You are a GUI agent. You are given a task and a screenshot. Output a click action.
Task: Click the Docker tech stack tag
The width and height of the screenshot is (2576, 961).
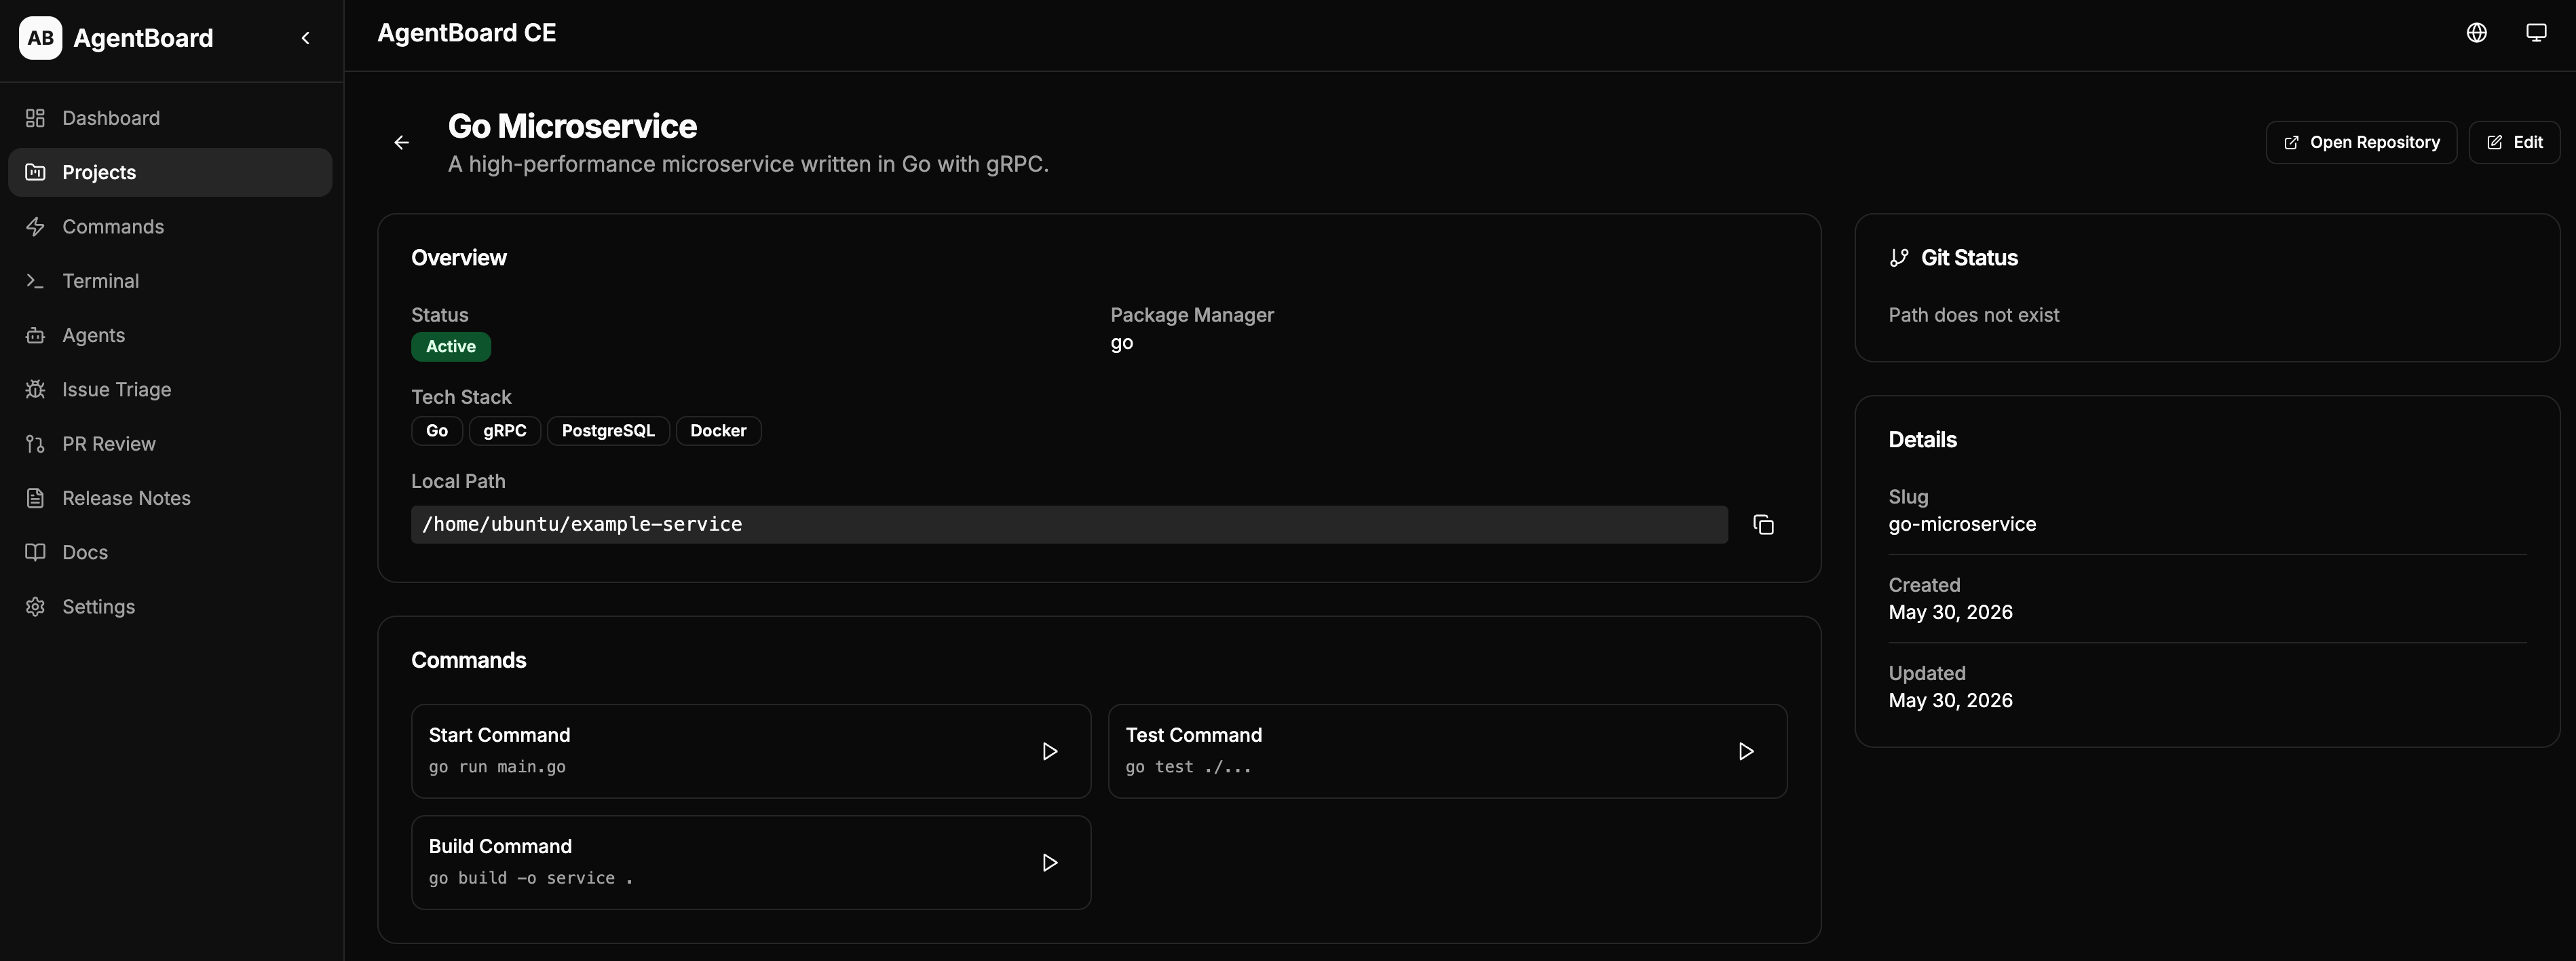click(718, 431)
